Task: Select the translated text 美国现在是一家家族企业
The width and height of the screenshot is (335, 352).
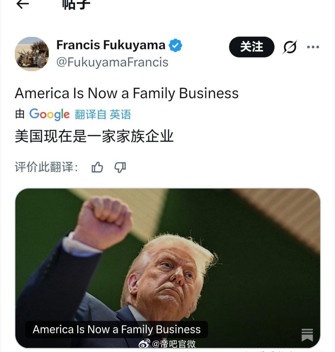Action: 94,136
